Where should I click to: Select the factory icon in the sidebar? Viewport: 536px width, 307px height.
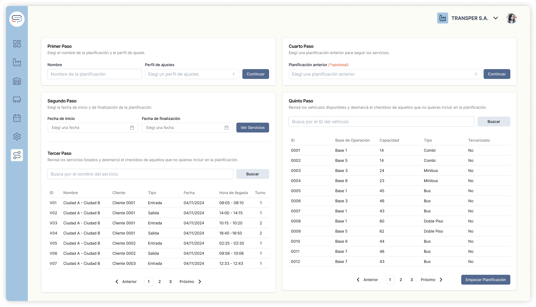[x=17, y=62]
